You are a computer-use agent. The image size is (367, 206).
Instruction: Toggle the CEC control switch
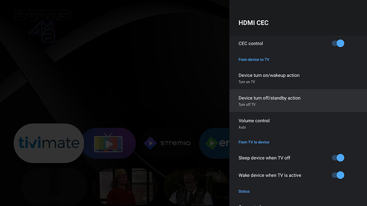click(338, 44)
